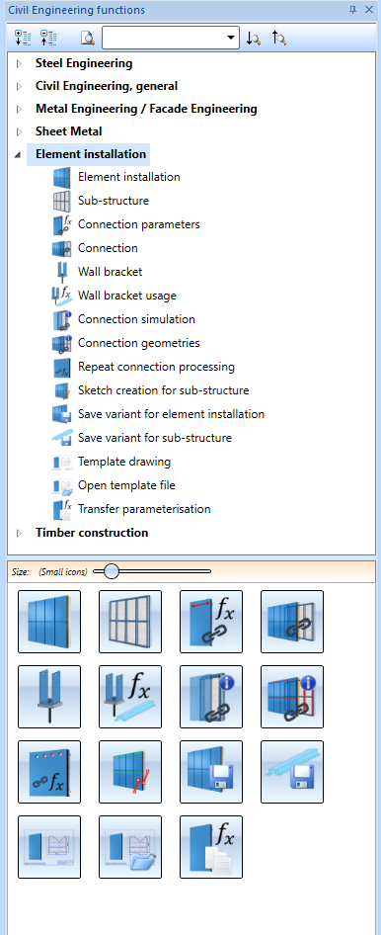Collapse the Element installation group
Viewport: 381px width, 935px height.
18,154
